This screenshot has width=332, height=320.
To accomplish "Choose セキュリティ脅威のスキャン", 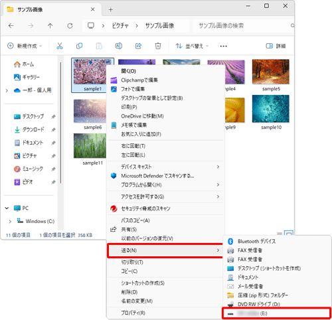I will [x=165, y=208].
